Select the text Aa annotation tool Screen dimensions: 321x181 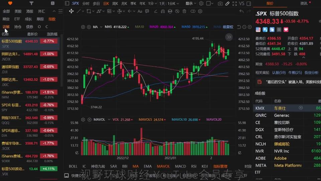tap(140, 11)
